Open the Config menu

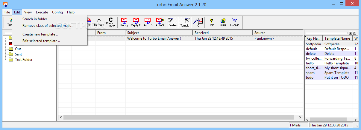pyautogui.click(x=57, y=12)
